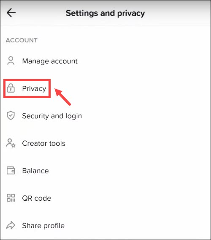
Task: Click the wallet icon beside Balance
Action: 11,170
